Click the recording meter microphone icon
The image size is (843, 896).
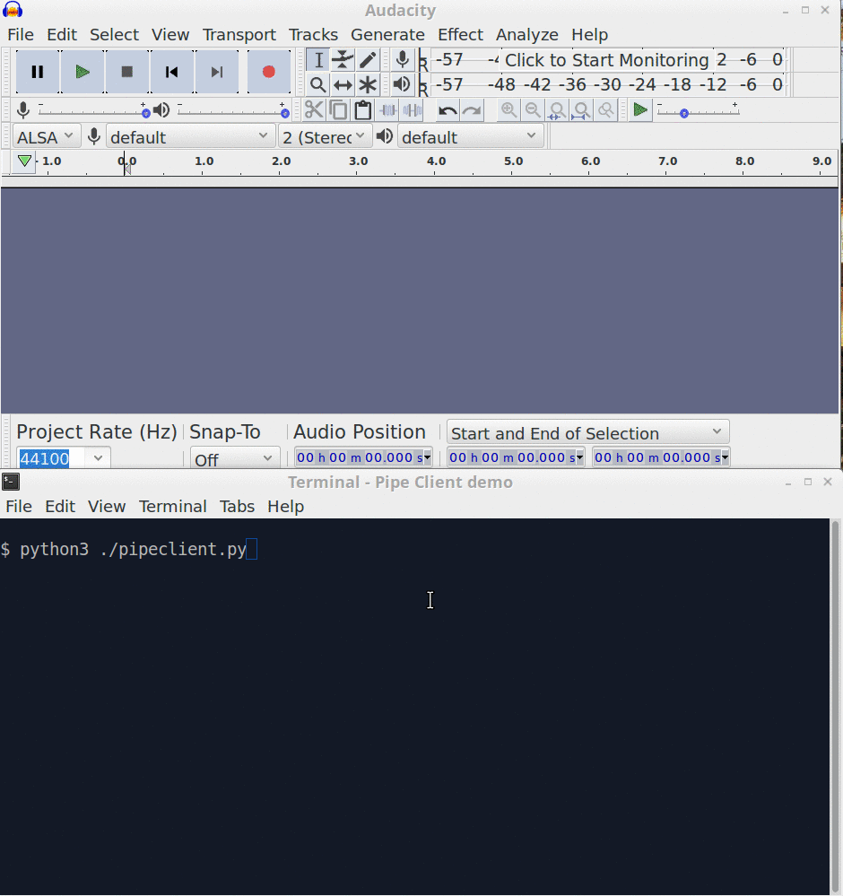(x=403, y=59)
